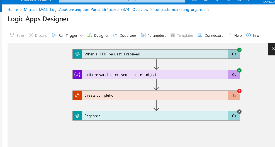Screen dimensions: 275x147
Task: Open toolbar overflow ellipsis menu
Action: (x=266, y=35)
